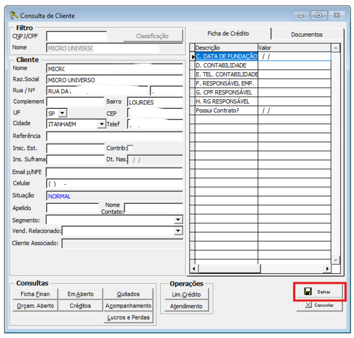Click the X icon beside Cancelar
Screen dimensions: 354x338
click(x=308, y=305)
